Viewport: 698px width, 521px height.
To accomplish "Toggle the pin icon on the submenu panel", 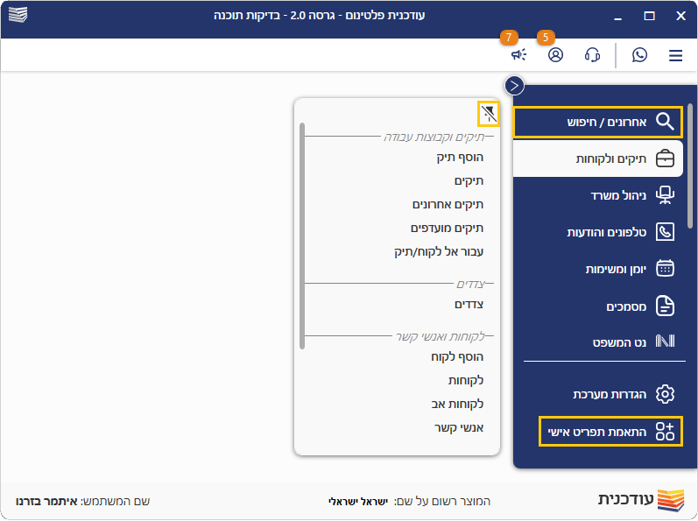I will coord(488,113).
